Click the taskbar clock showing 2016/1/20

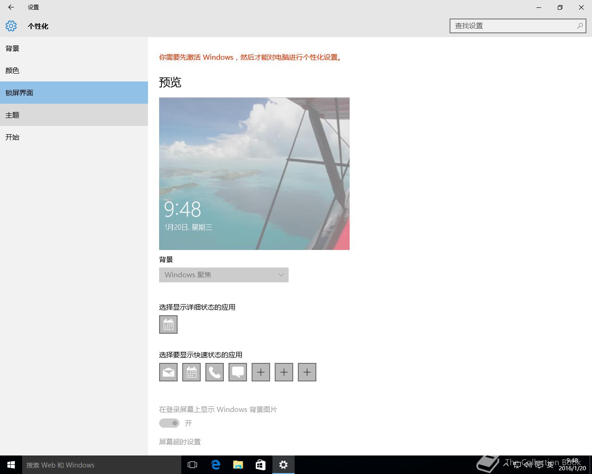point(572,465)
